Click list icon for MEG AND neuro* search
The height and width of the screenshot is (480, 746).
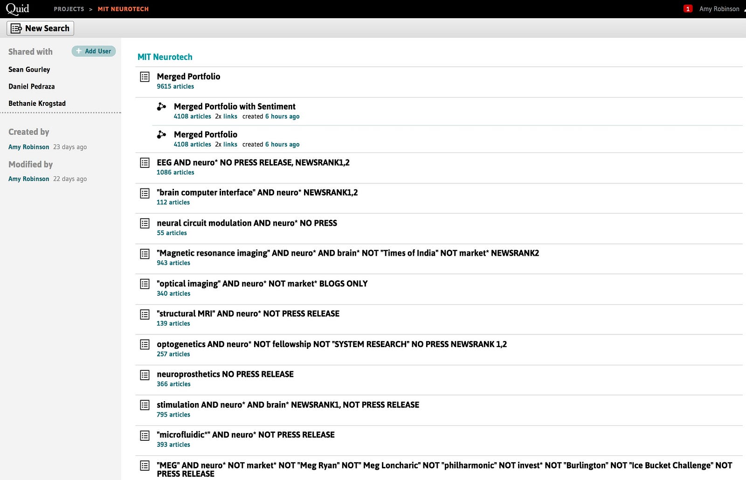point(145,466)
